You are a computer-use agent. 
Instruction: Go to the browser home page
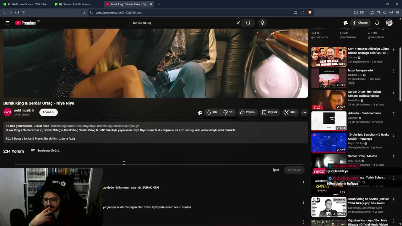click(23, 13)
